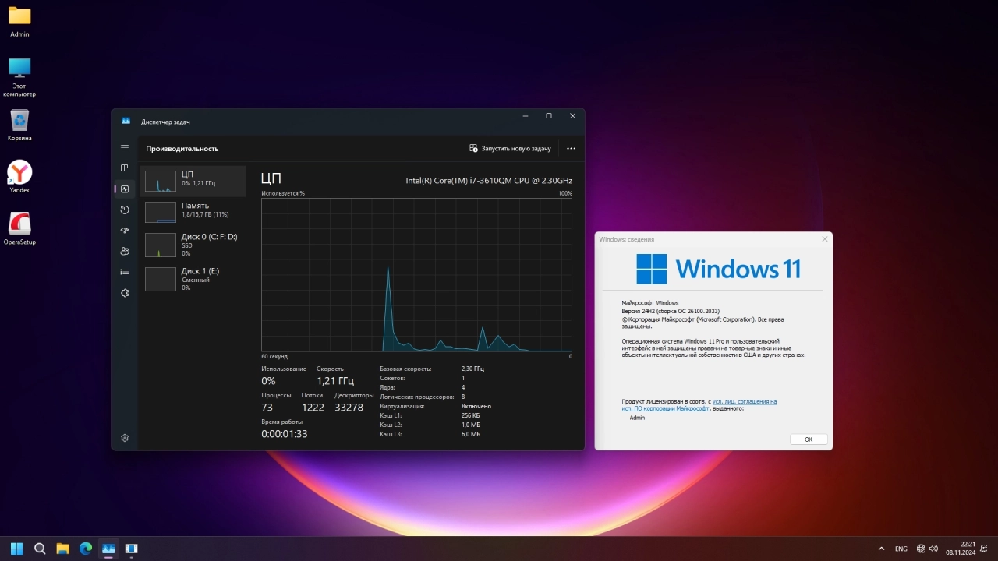Click the threads value 1222
998x561 pixels.
pos(313,408)
